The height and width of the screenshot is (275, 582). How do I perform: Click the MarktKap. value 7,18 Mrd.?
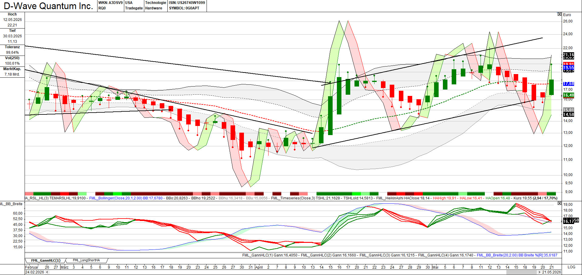(x=12, y=74)
